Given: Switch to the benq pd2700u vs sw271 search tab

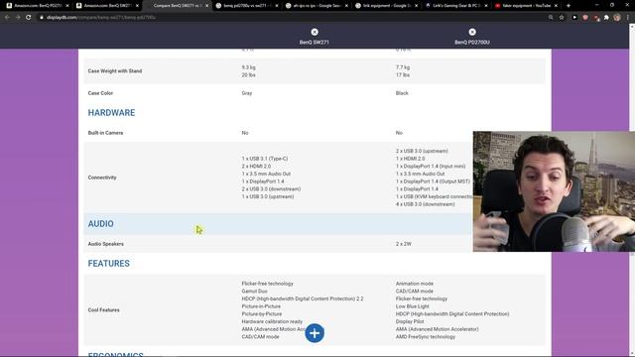Looking at the screenshot, I should pyautogui.click(x=247, y=6).
